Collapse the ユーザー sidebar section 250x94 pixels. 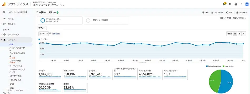tap(2, 40)
